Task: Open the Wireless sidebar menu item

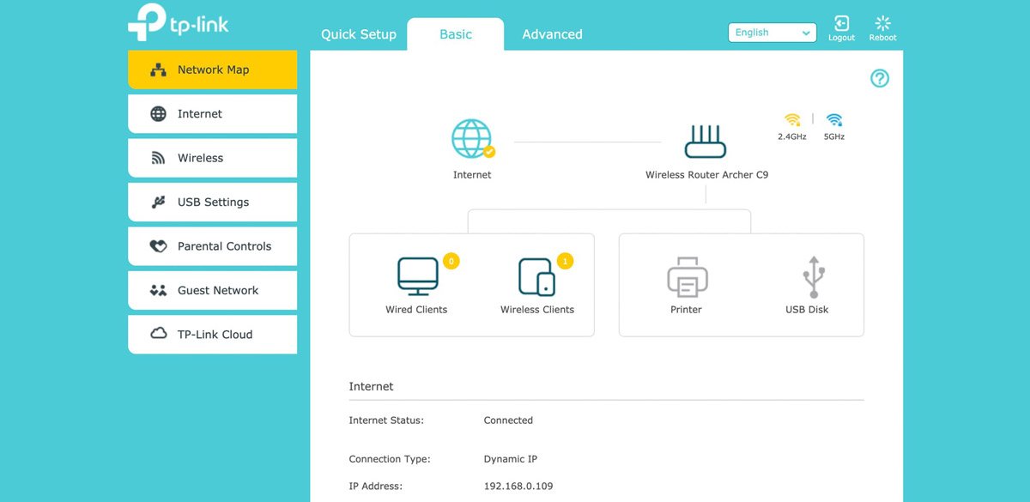Action: pos(212,158)
